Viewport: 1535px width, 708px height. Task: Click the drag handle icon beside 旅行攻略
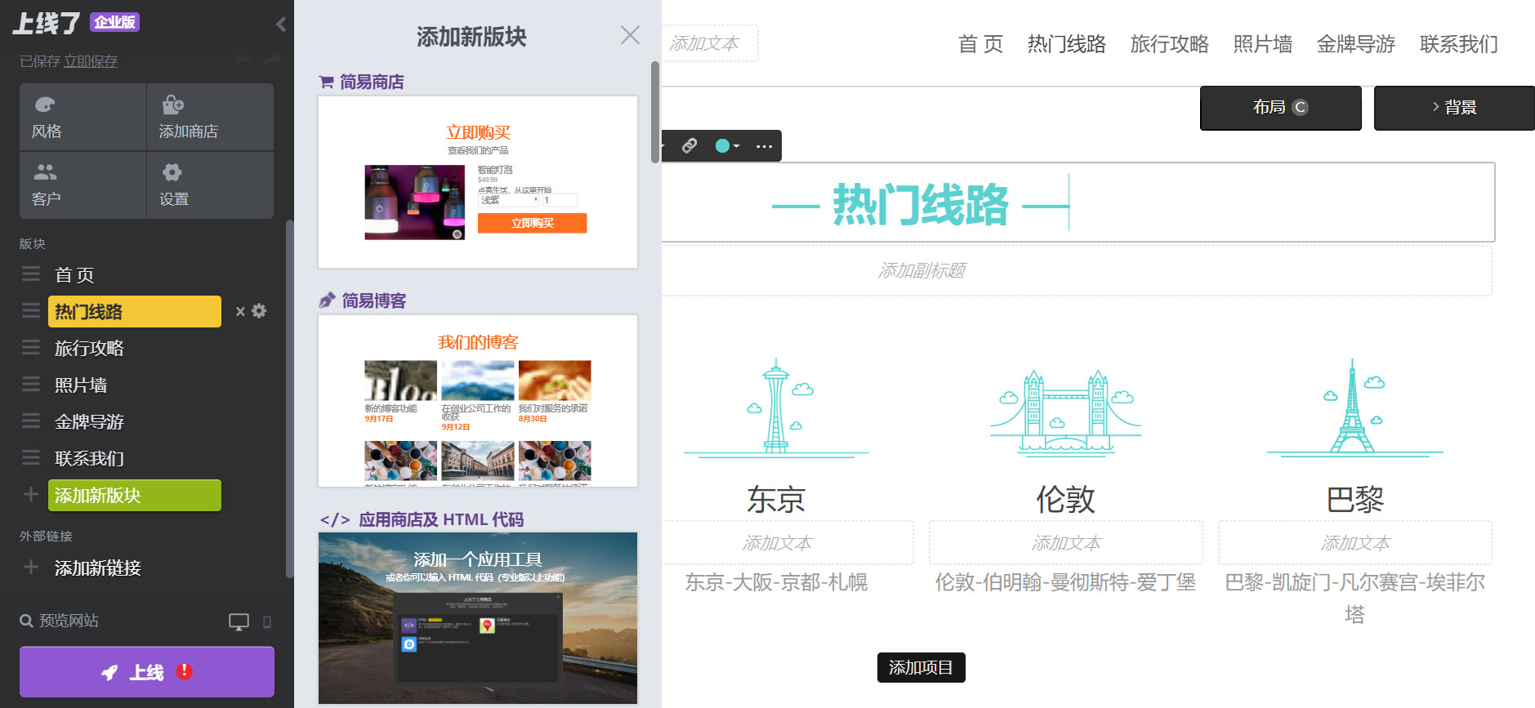31,348
